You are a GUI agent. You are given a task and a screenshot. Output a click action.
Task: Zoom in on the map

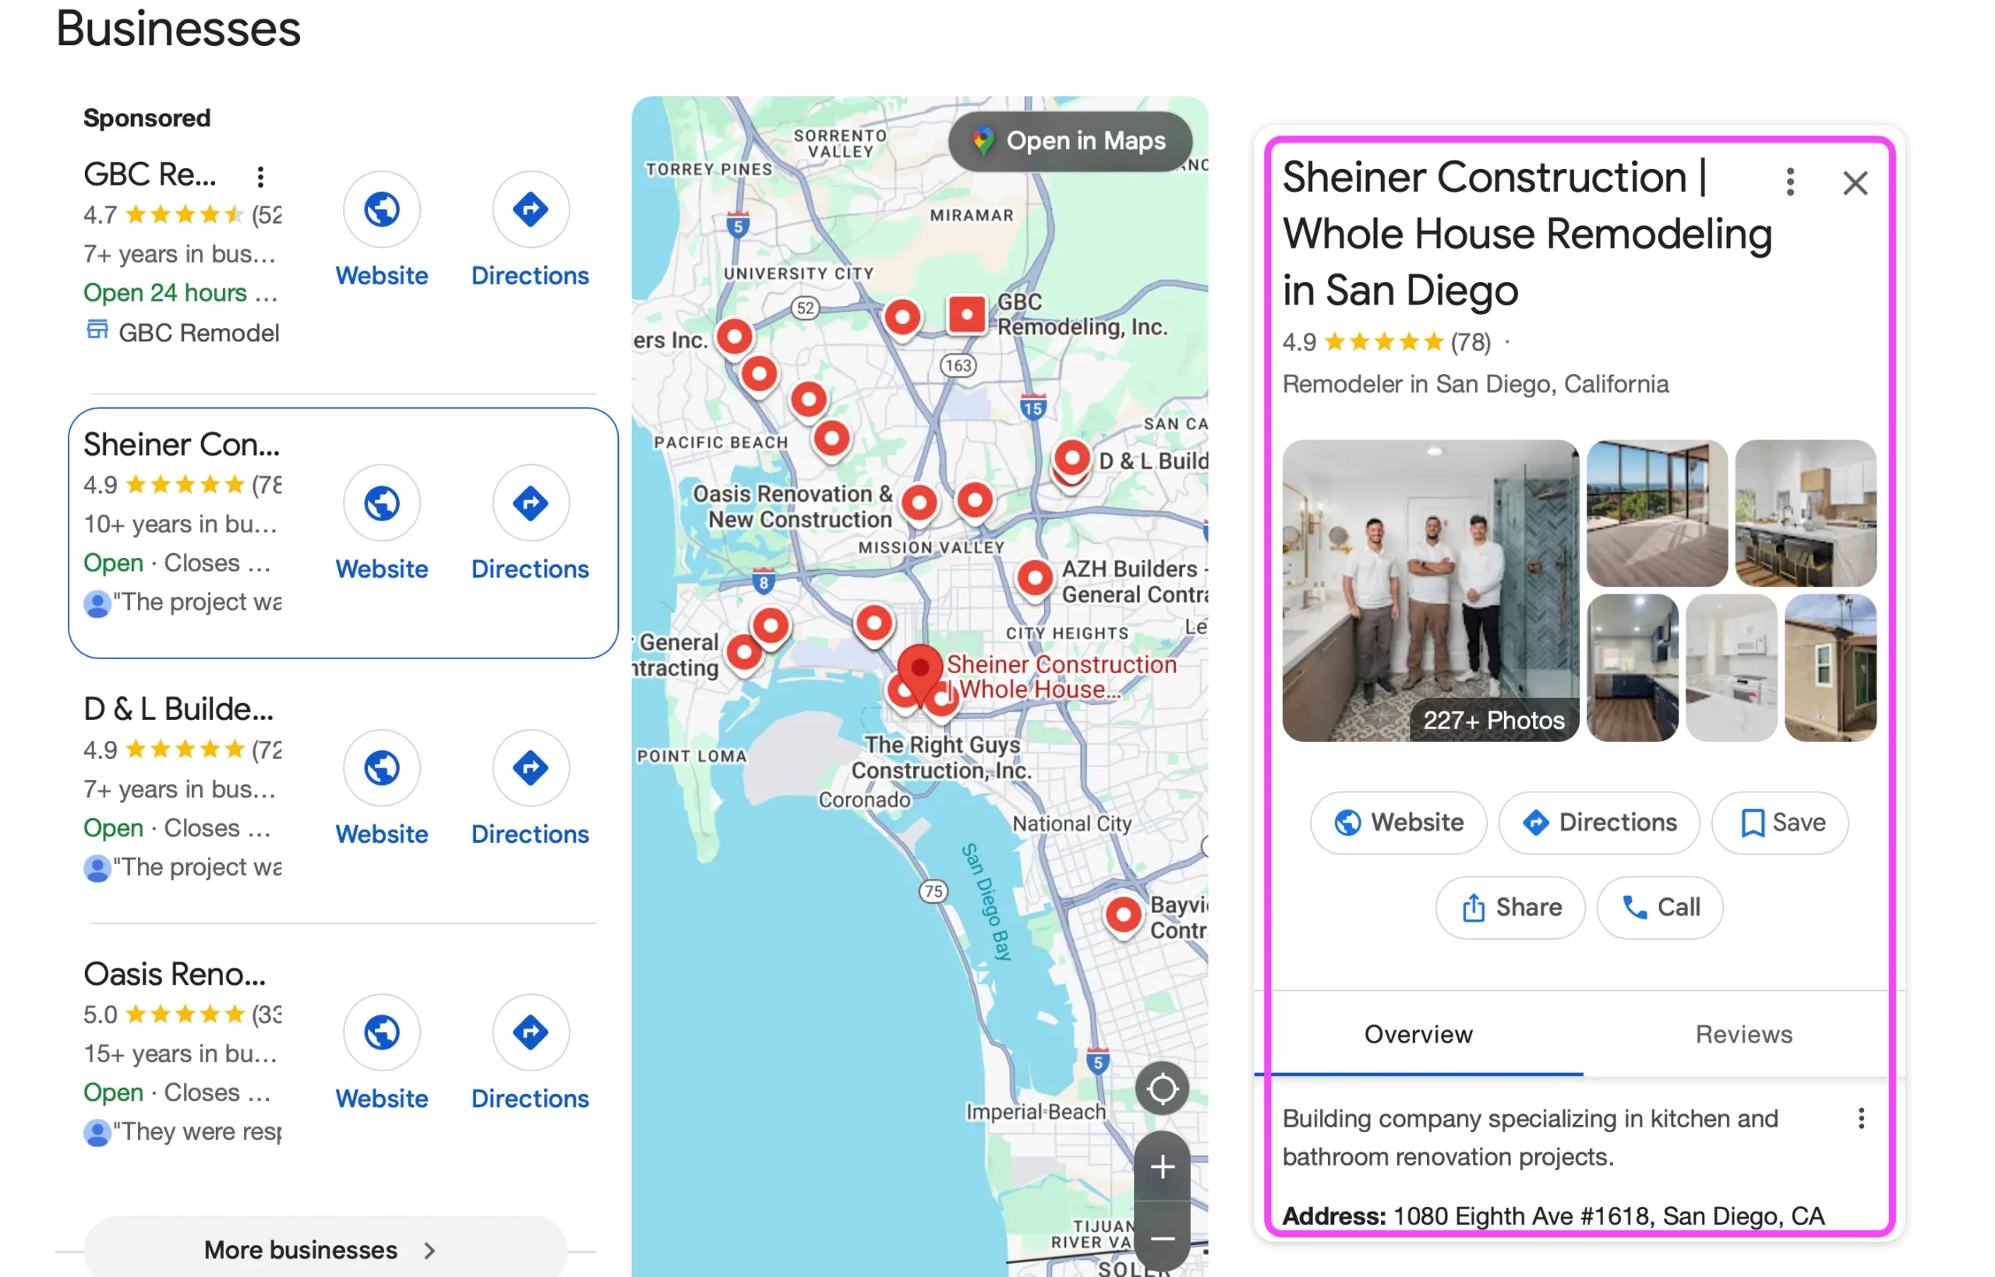pos(1162,1166)
